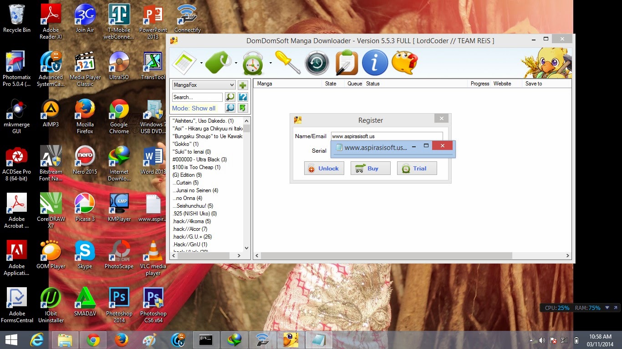Screen dimensions: 622x349
Task: Click the green price tag toolbar icon
Action: [x=219, y=63]
